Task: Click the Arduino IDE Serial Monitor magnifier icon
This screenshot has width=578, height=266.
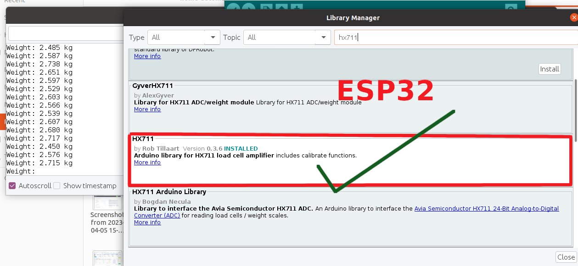Action: 511,7
